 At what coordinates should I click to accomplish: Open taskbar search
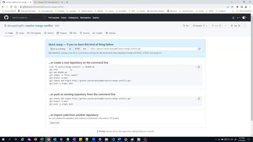(9, 139)
